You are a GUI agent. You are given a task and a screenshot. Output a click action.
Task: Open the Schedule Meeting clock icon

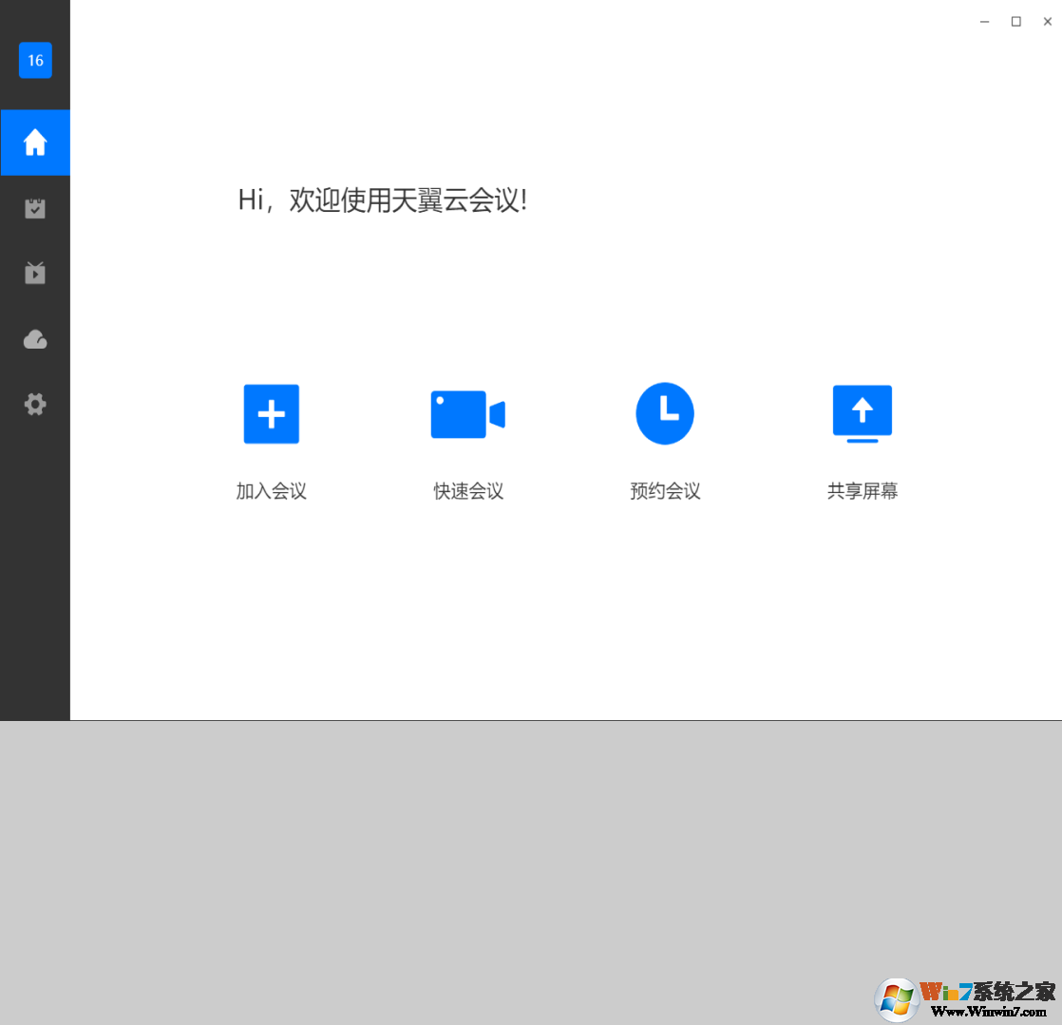coord(665,413)
